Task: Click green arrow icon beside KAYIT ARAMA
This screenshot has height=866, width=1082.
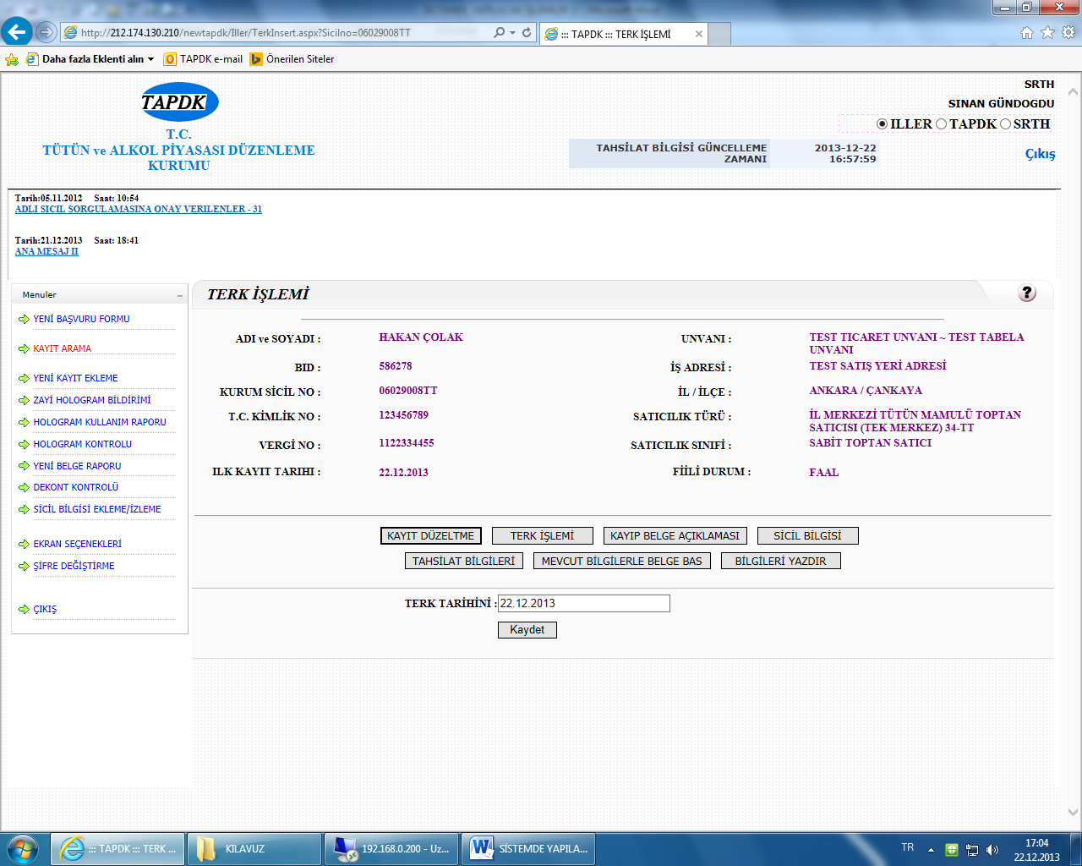Action: click(24, 349)
